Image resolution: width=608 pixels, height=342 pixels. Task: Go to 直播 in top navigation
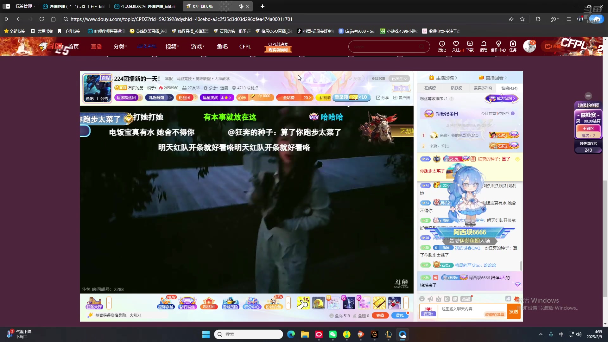coord(96,47)
